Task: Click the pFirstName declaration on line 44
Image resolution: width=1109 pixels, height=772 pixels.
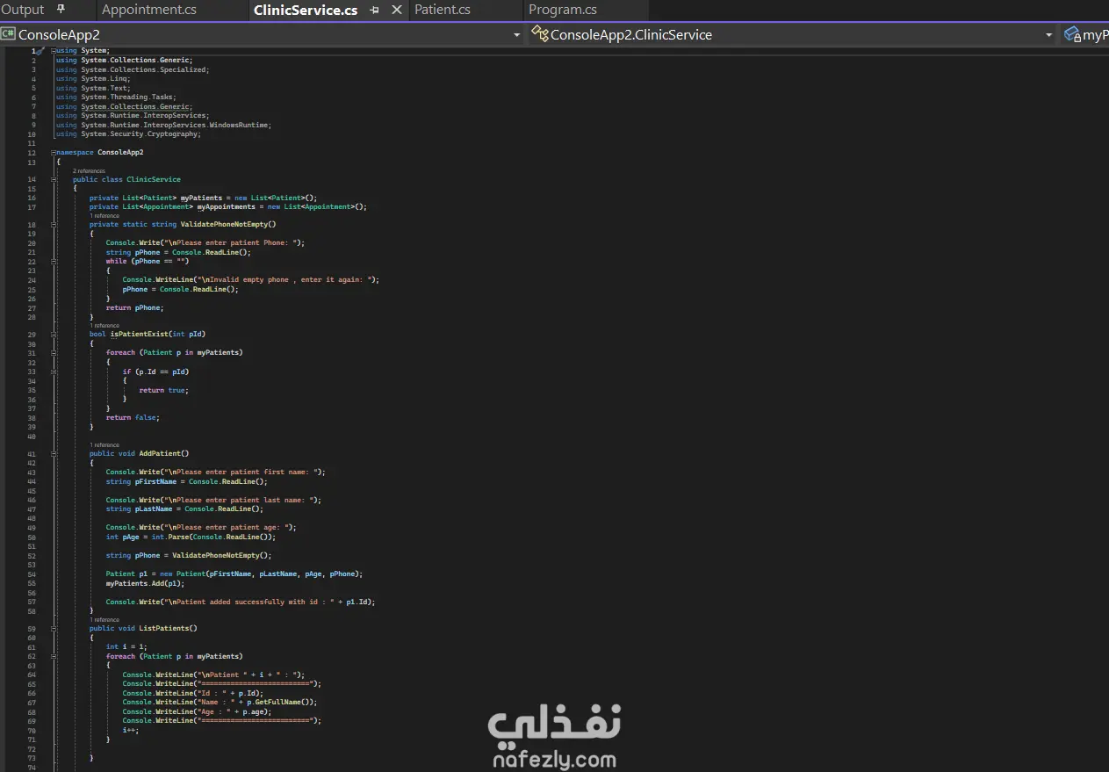Action: tap(186, 481)
